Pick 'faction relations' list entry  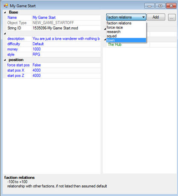(126, 23)
